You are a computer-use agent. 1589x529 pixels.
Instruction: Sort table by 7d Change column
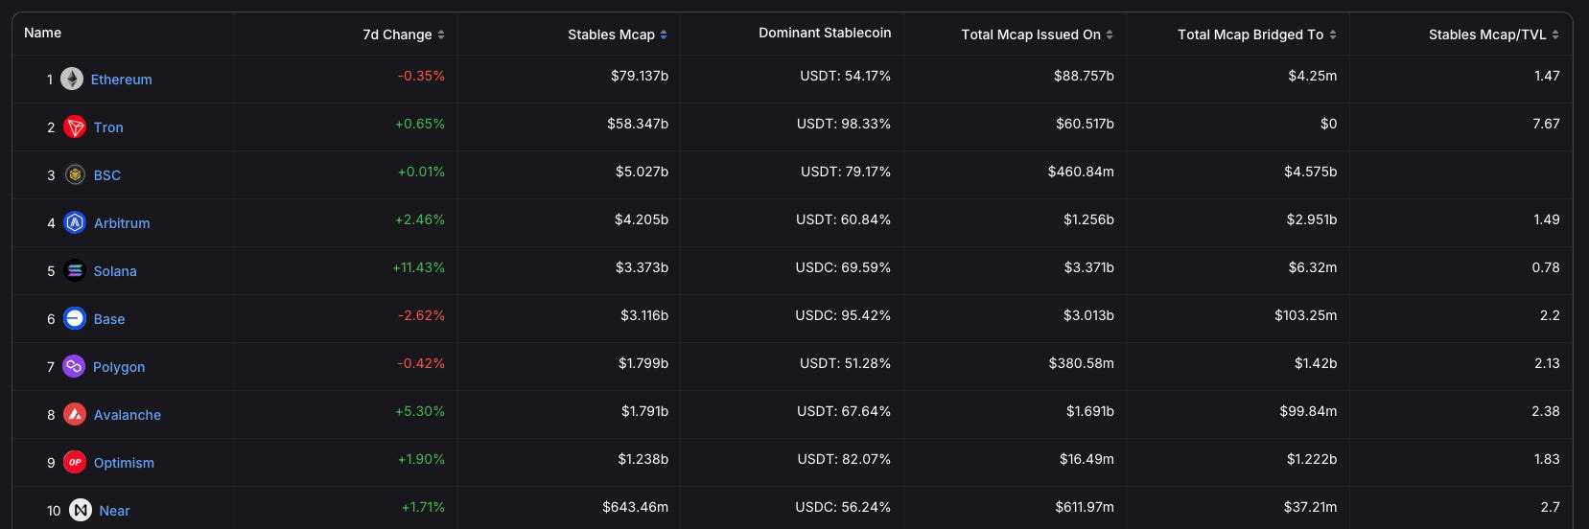[x=404, y=34]
